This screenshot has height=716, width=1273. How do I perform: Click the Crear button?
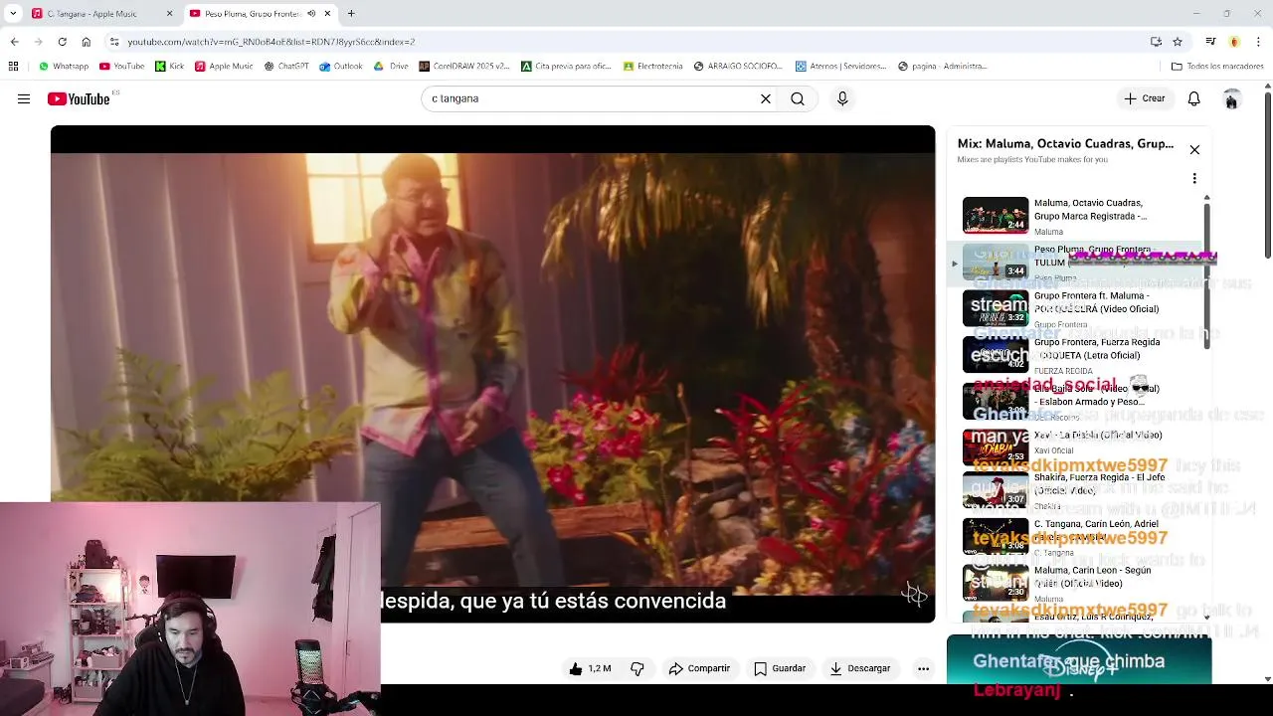coord(1145,98)
